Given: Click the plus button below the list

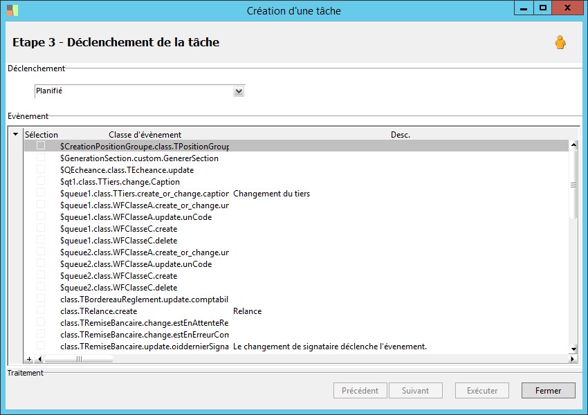Looking at the screenshot, I should [x=29, y=359].
